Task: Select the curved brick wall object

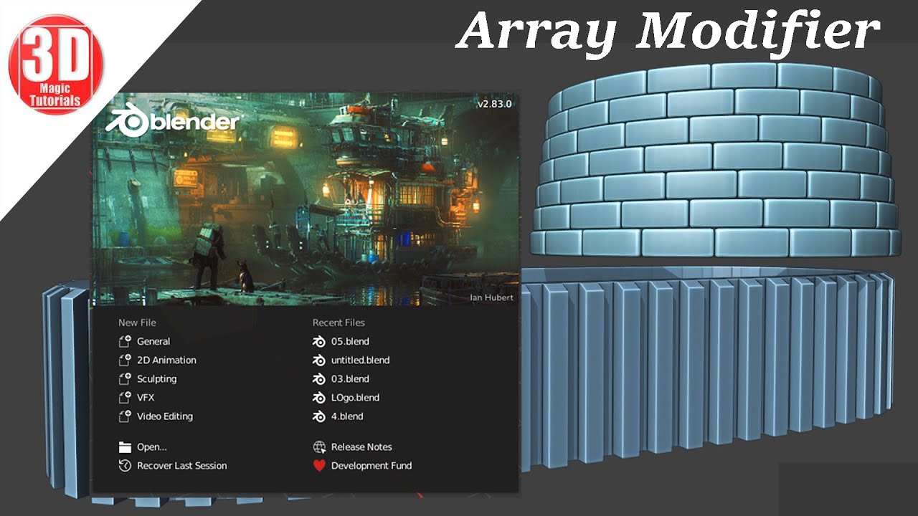Action: [x=715, y=161]
